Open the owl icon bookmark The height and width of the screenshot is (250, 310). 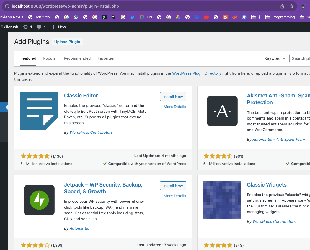tap(114, 17)
